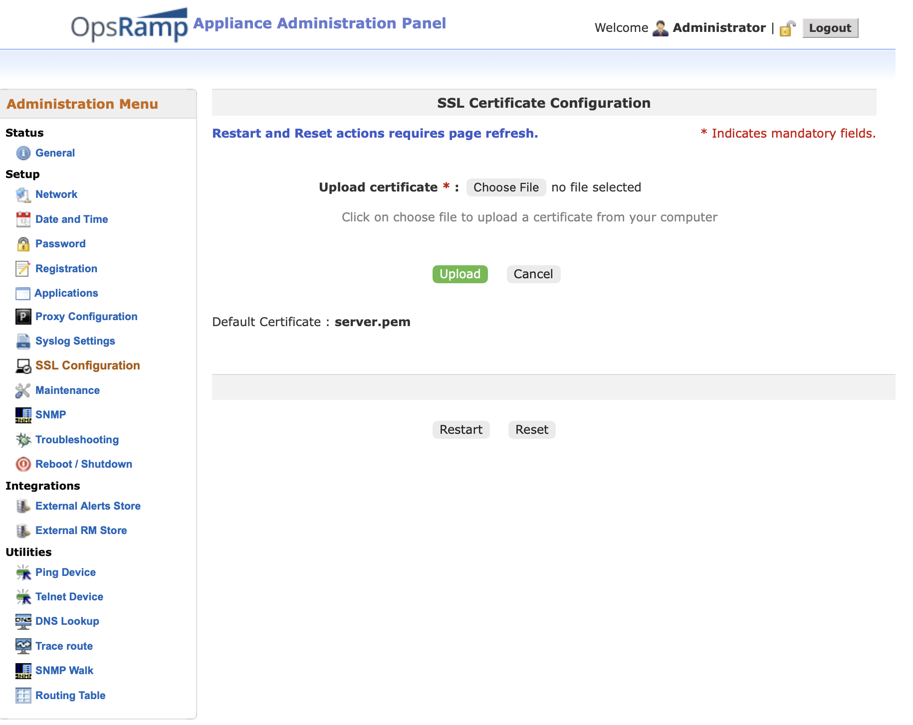The height and width of the screenshot is (725, 913).
Task: Click the Network setup icon
Action: tap(23, 194)
